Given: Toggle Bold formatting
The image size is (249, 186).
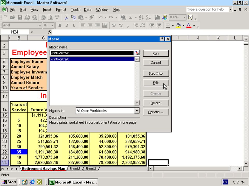Looking at the screenshot, I should coord(60,25).
